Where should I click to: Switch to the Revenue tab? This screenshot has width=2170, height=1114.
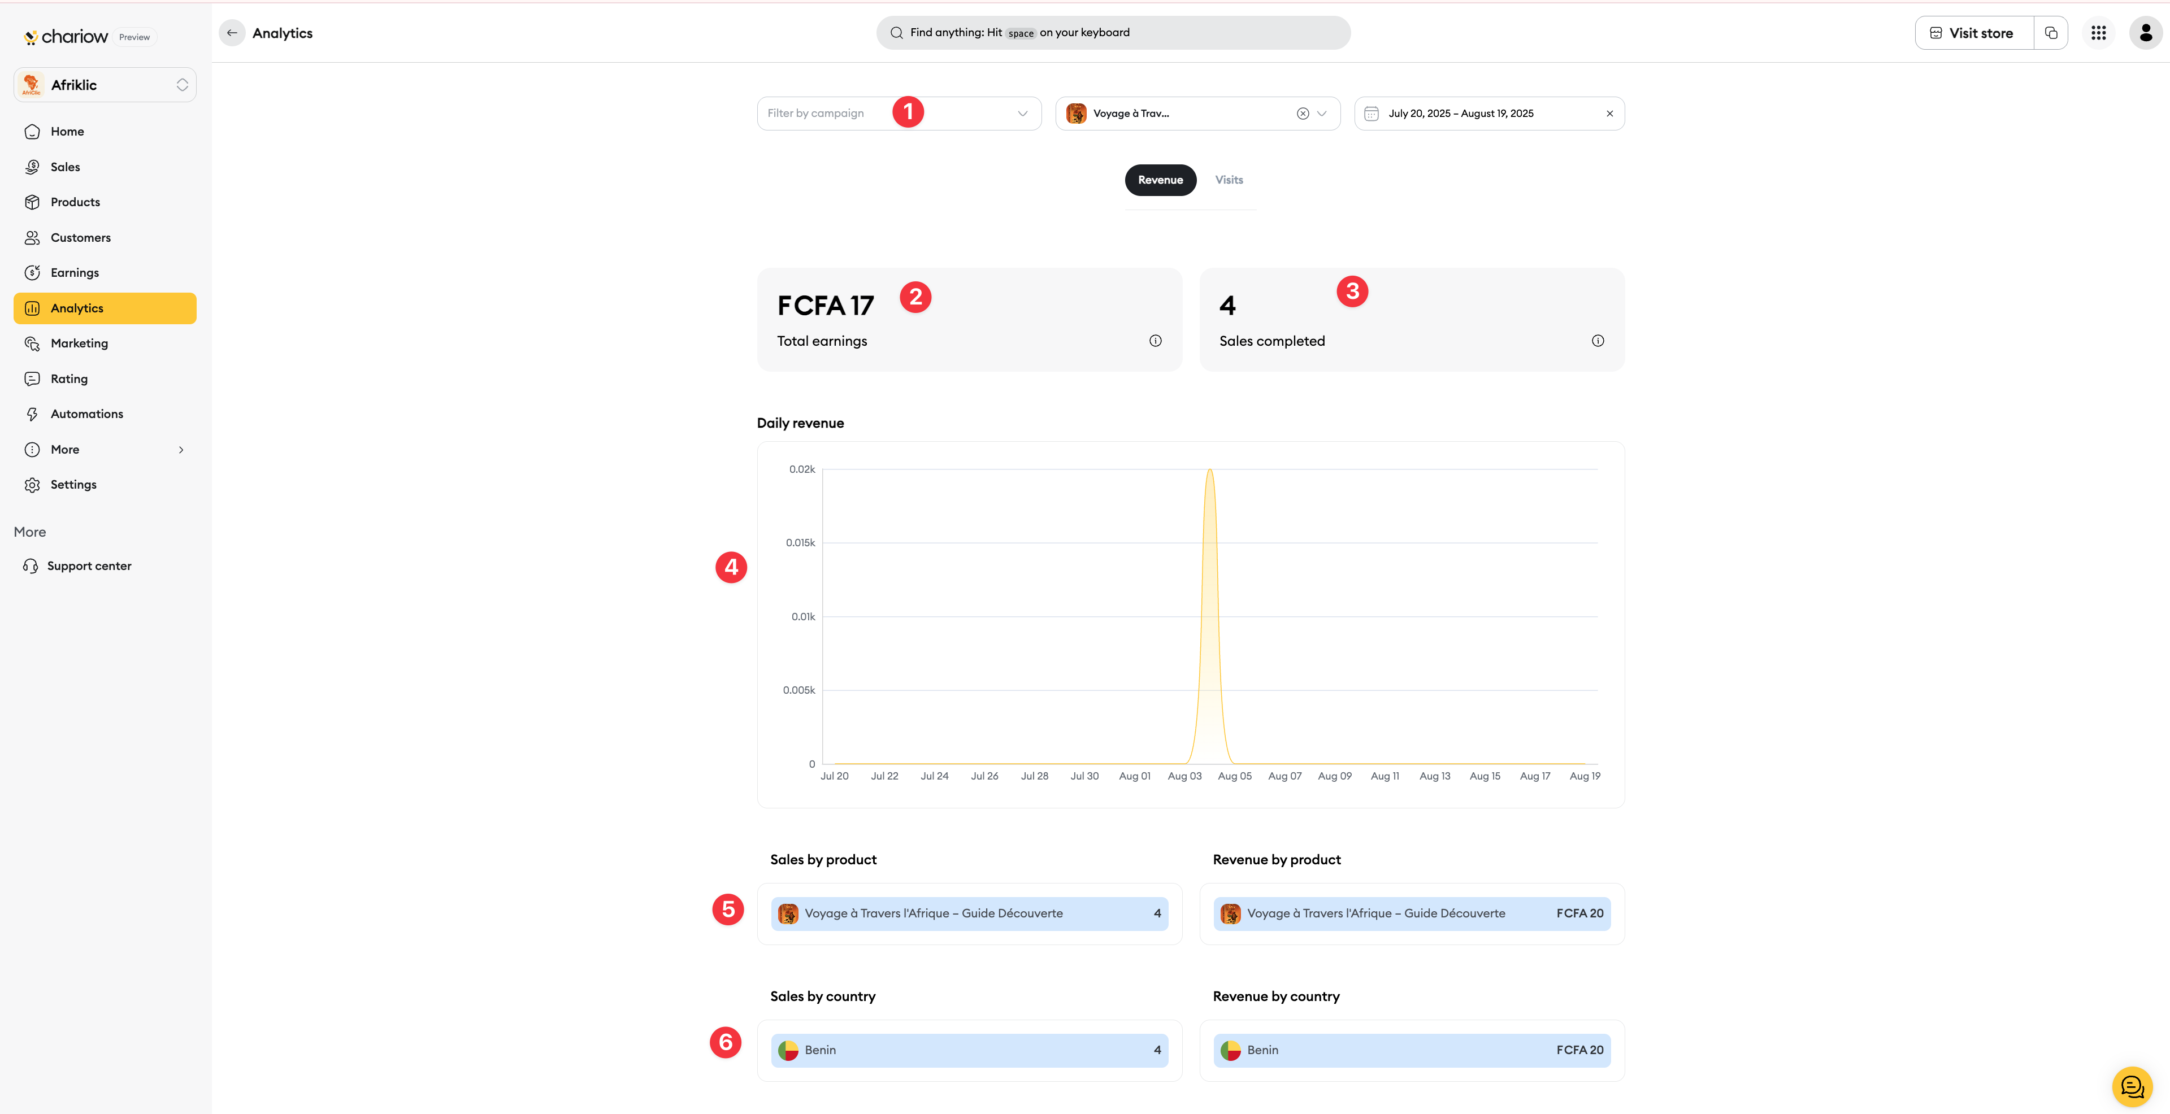(x=1160, y=180)
